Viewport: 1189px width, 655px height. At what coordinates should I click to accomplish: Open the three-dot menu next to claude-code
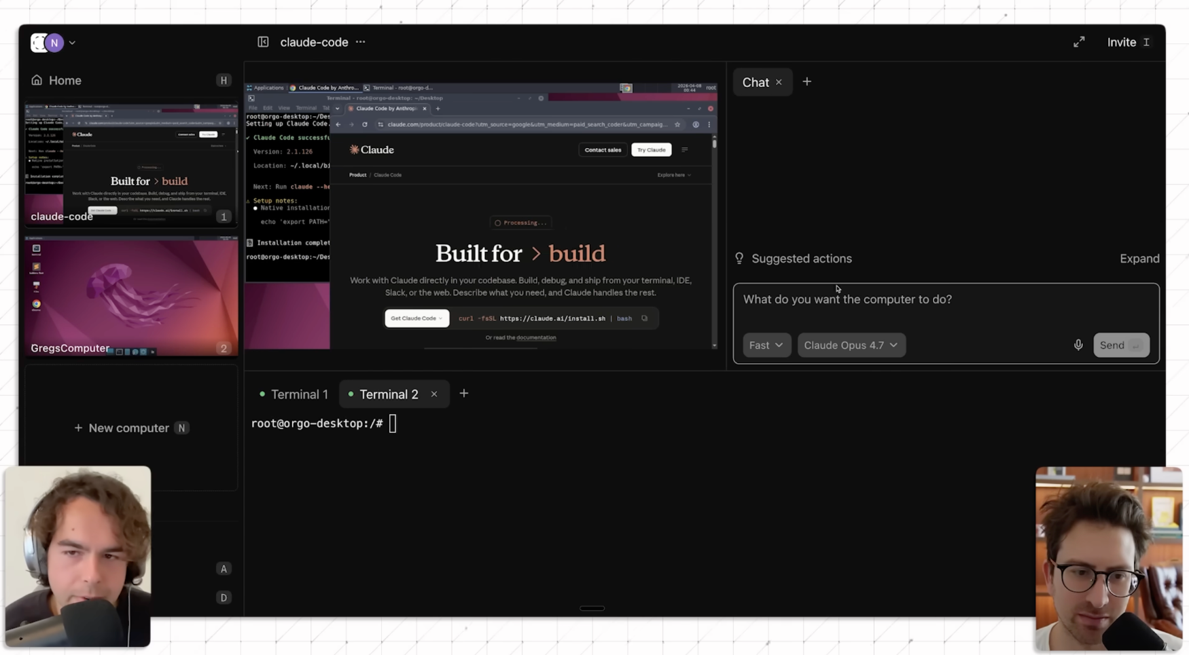pyautogui.click(x=361, y=42)
